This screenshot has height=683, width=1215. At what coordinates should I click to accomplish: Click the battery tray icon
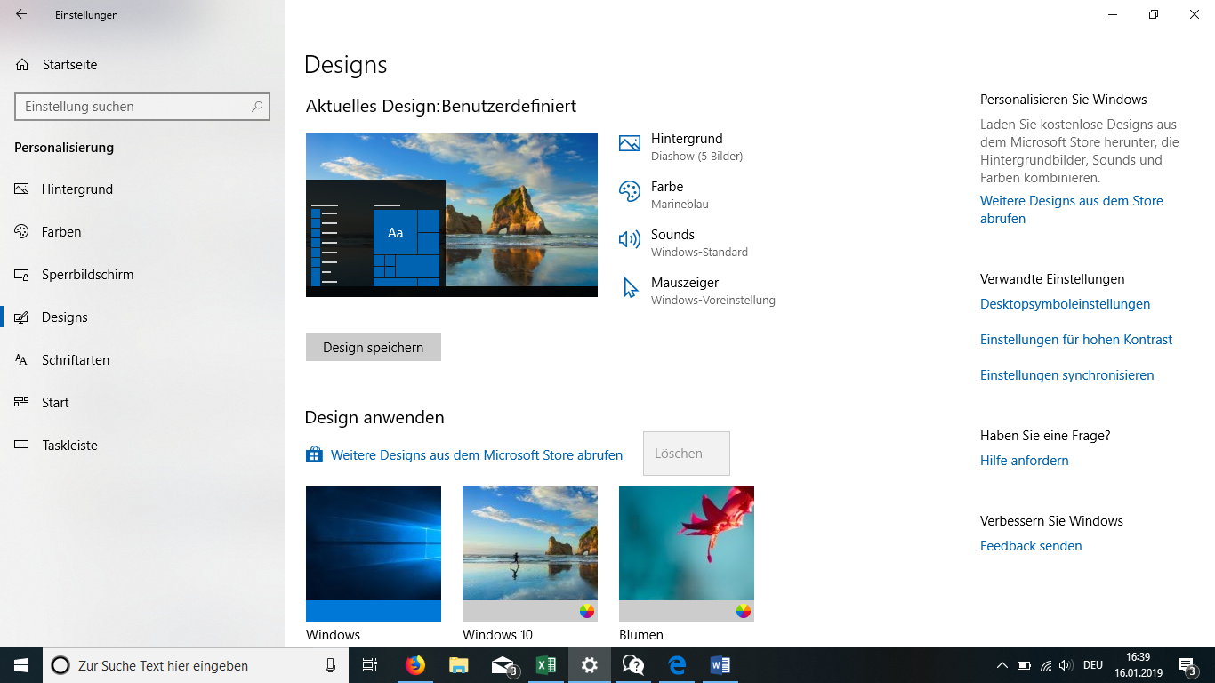coord(1024,665)
